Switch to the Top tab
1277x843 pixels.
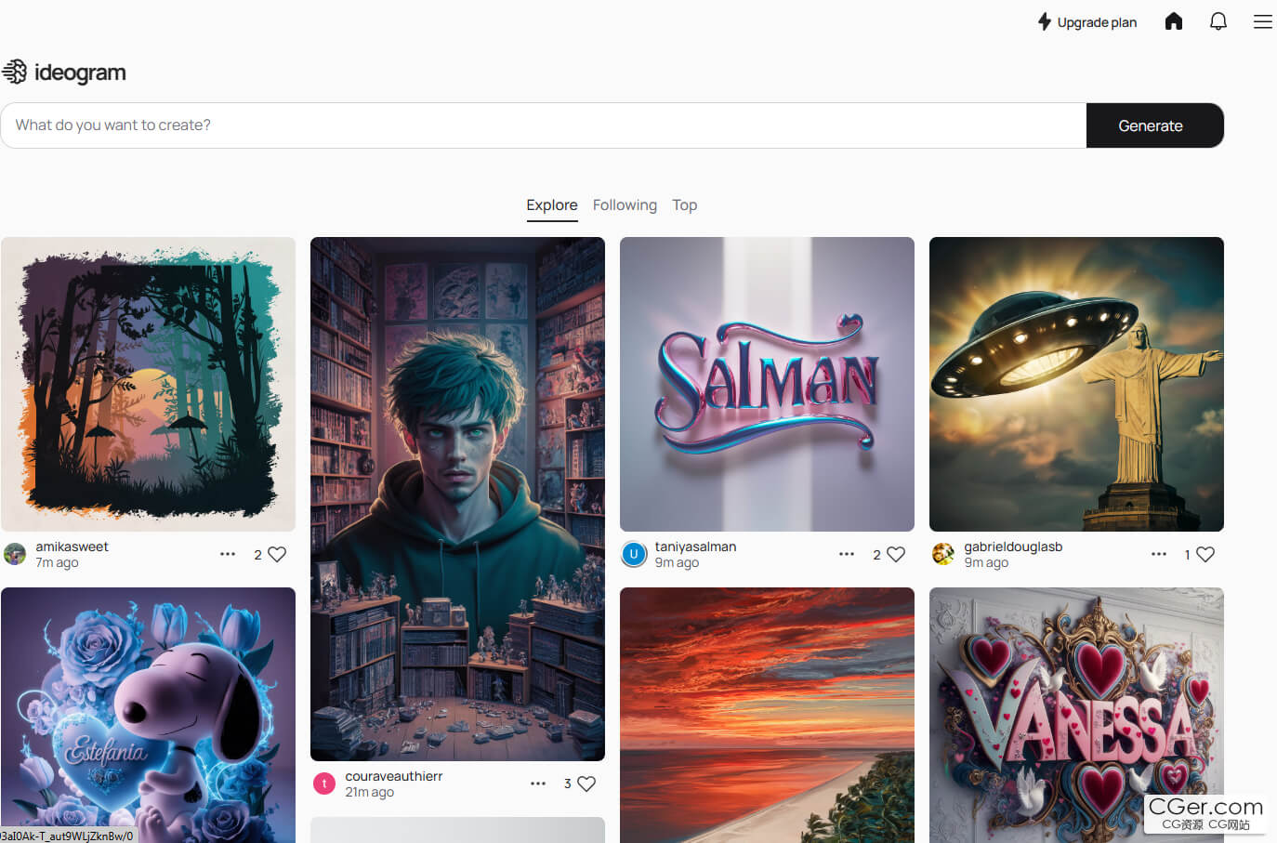point(684,204)
